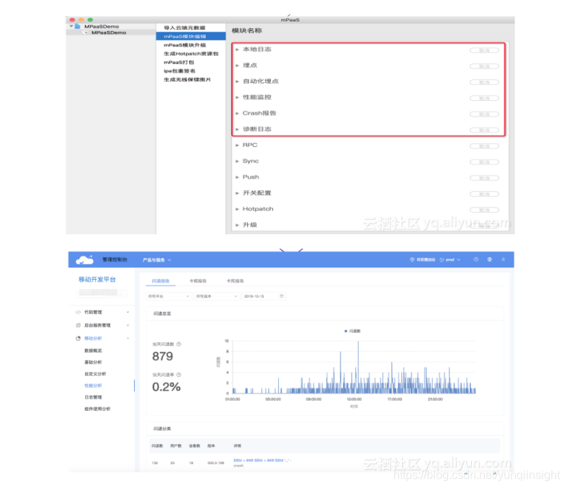Image resolution: width=567 pixels, height=488 pixels.
Task: Select 生成Hotpatch资源包 menu entry
Action: click(x=191, y=53)
